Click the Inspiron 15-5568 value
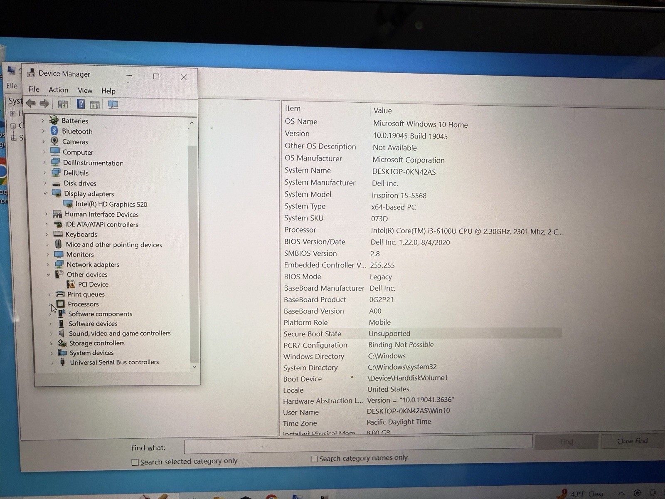This screenshot has height=499, width=665. pyautogui.click(x=399, y=195)
